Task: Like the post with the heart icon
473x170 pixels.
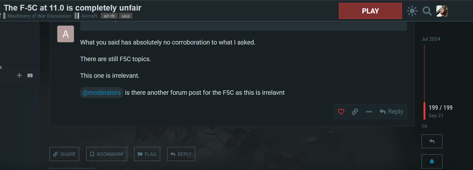Action: pos(341,112)
